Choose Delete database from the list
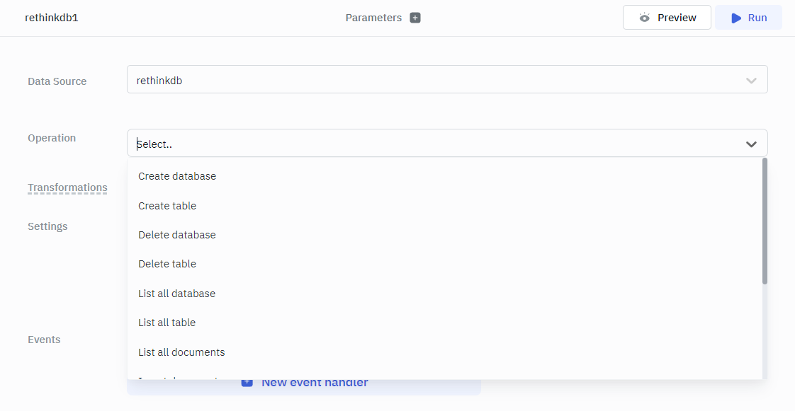 [177, 235]
